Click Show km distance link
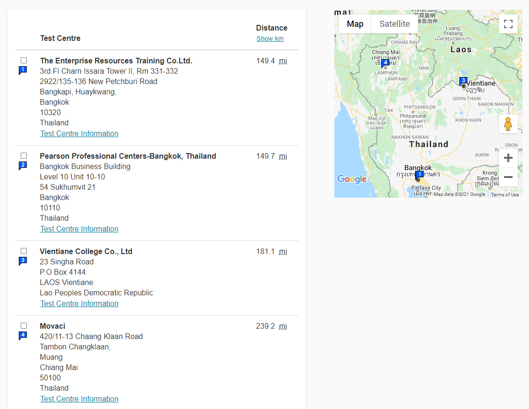The image size is (529, 409). pos(270,39)
